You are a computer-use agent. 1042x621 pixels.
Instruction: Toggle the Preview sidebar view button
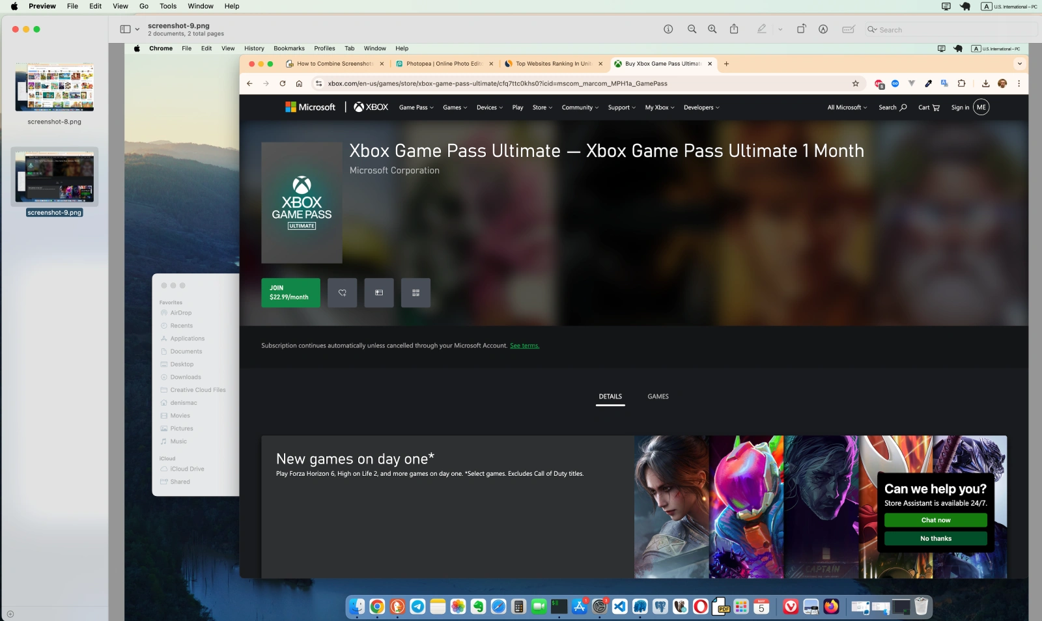(125, 29)
